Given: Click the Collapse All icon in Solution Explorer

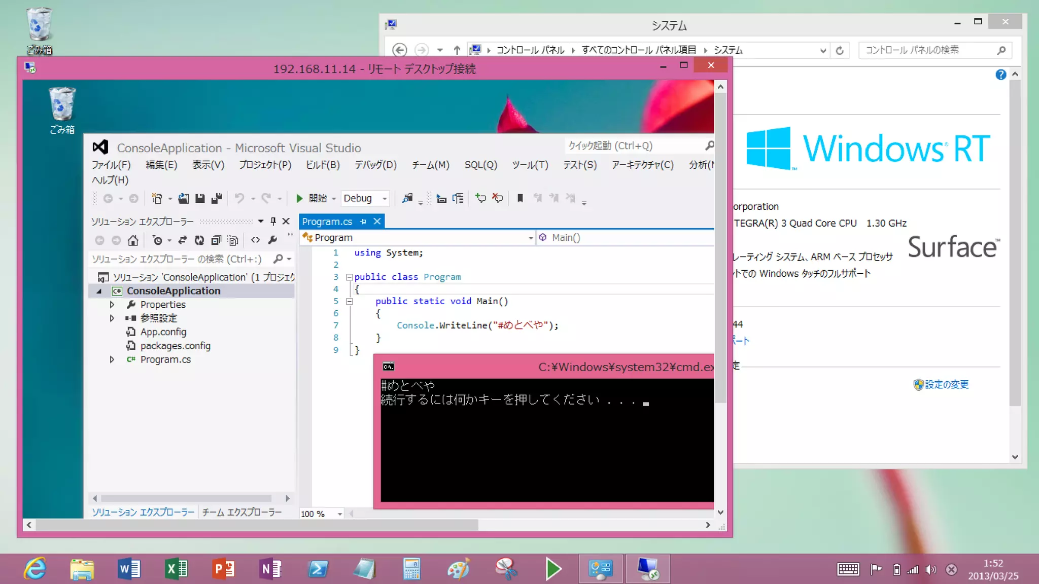Looking at the screenshot, I should 216,240.
